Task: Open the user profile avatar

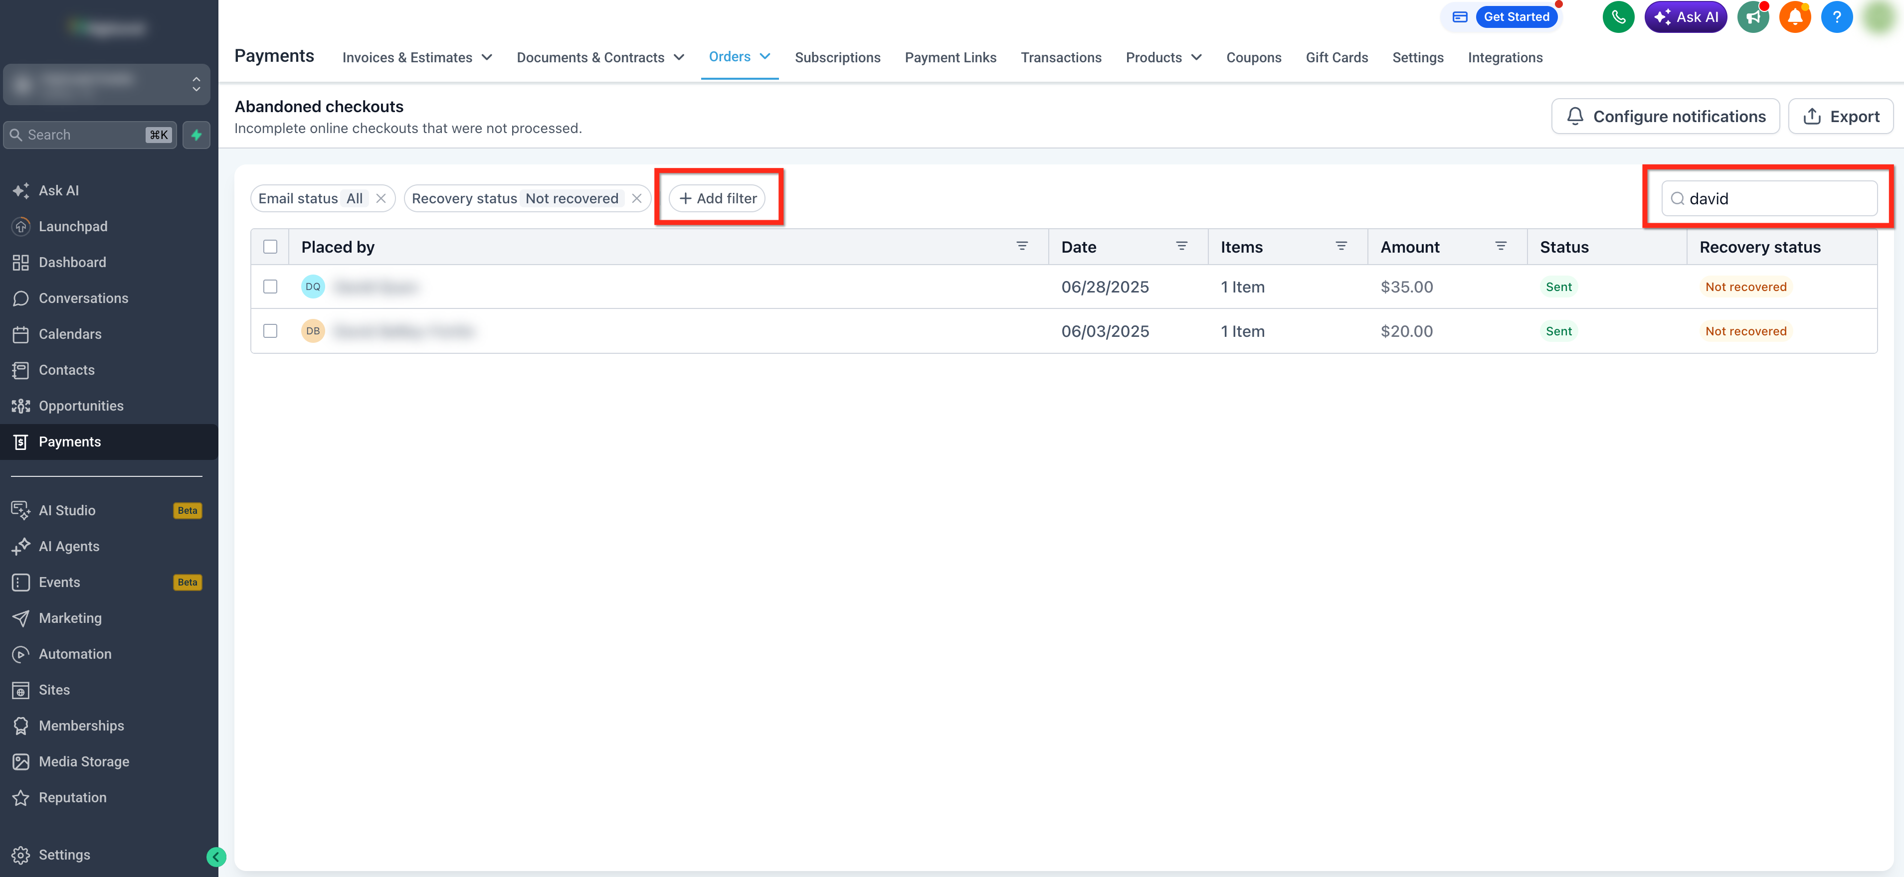Action: [x=1879, y=17]
